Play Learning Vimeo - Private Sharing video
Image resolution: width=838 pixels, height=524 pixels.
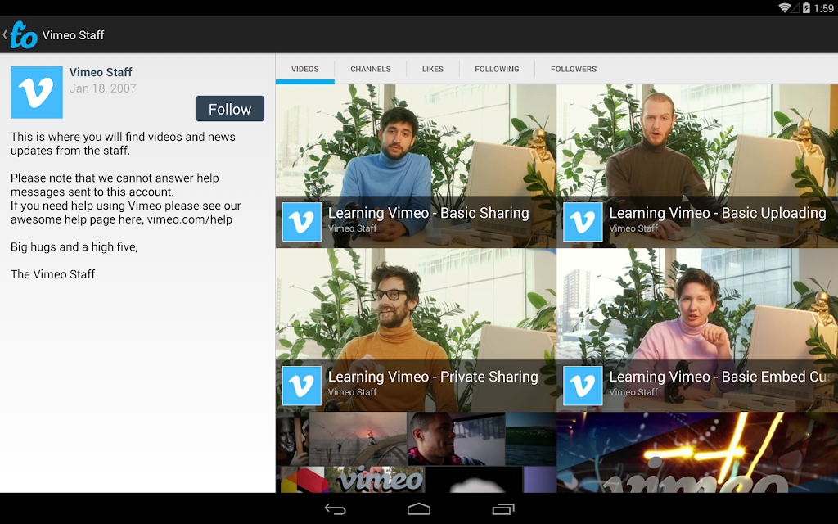click(x=416, y=330)
